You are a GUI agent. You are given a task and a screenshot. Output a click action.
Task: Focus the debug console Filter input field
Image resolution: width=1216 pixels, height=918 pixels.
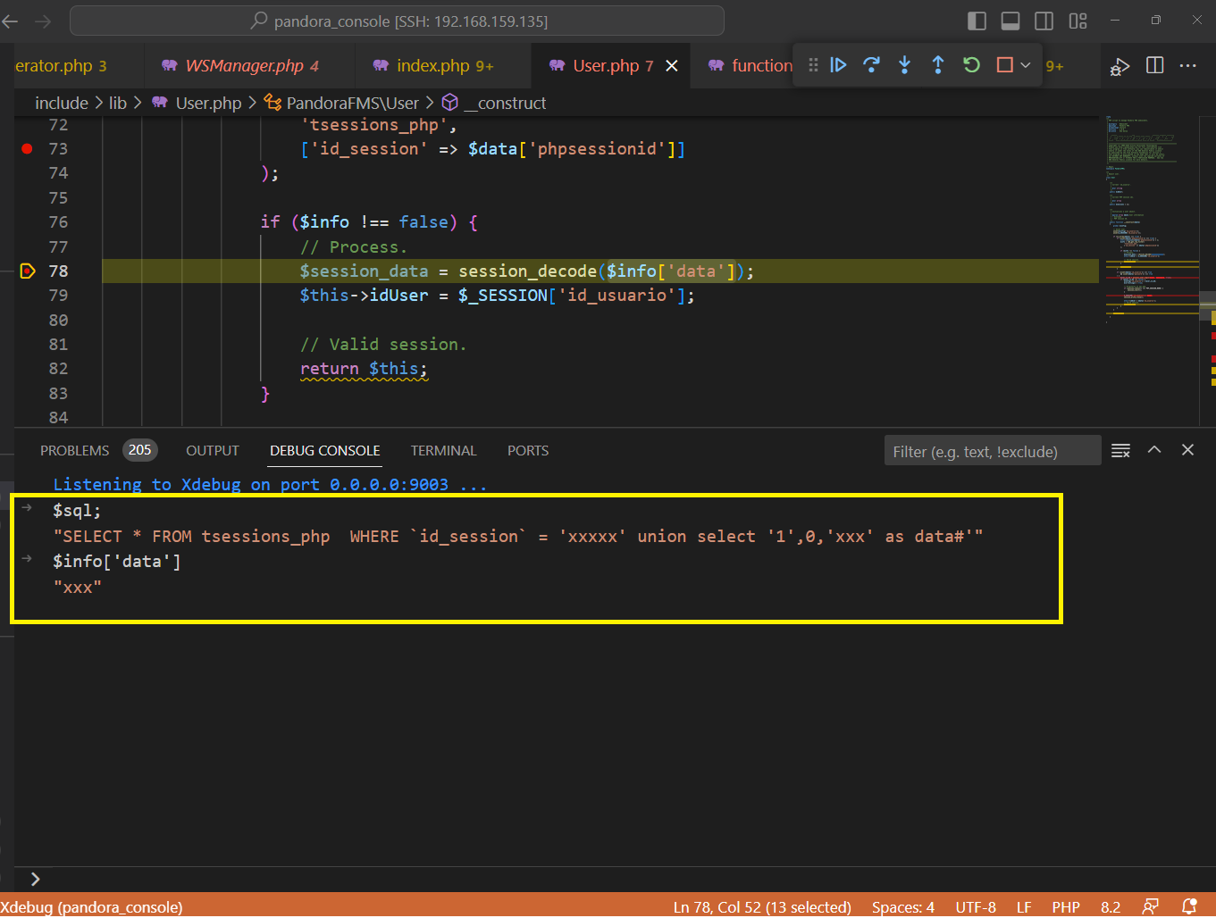pyautogui.click(x=992, y=451)
